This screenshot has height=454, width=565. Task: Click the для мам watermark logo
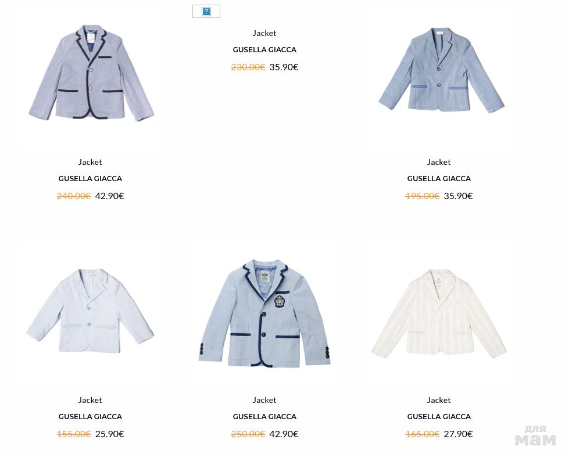[x=535, y=435]
